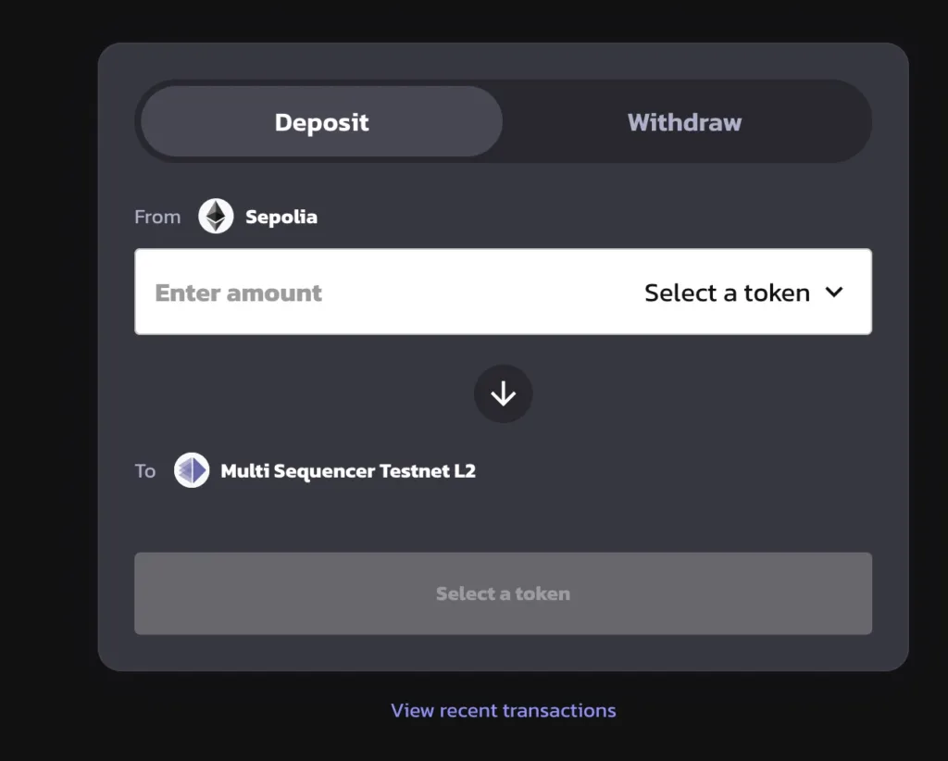The width and height of the screenshot is (948, 761).
Task: Click the chevron arrow next to Select a token
Action: click(834, 293)
